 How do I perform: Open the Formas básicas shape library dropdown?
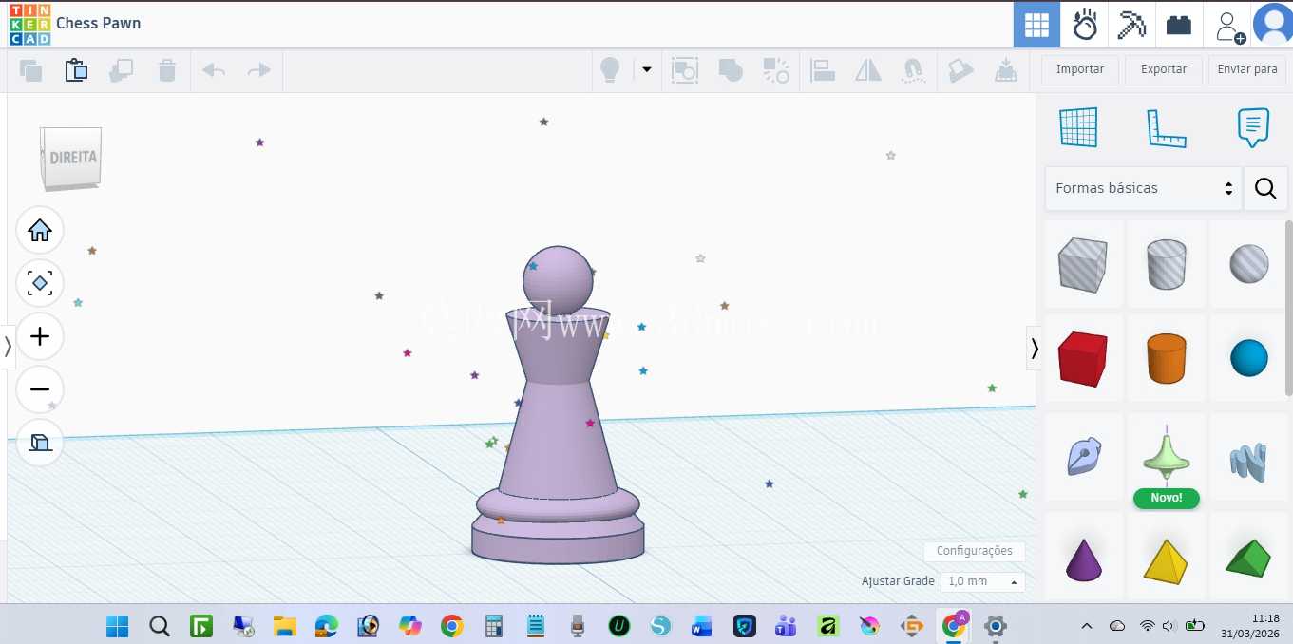pos(1143,188)
